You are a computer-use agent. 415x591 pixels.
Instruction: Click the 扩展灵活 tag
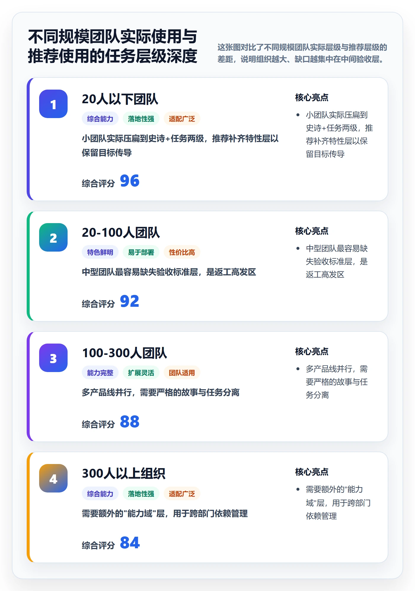pyautogui.click(x=141, y=373)
